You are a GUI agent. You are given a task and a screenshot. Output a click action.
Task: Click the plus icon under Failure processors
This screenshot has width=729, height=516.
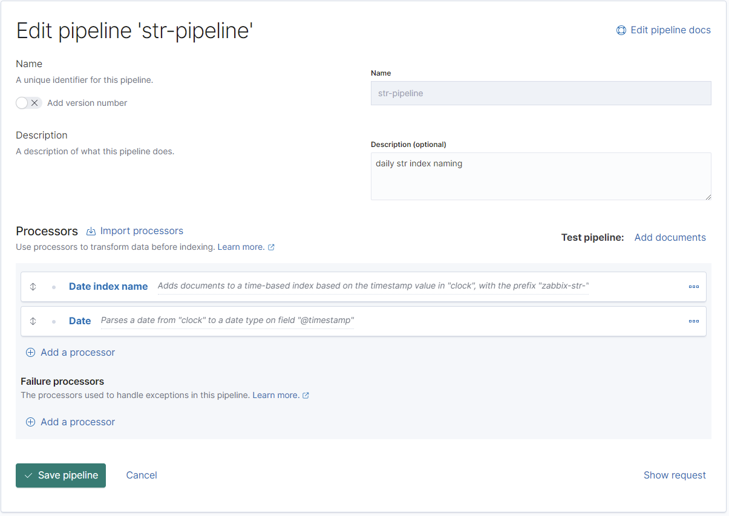tap(30, 422)
